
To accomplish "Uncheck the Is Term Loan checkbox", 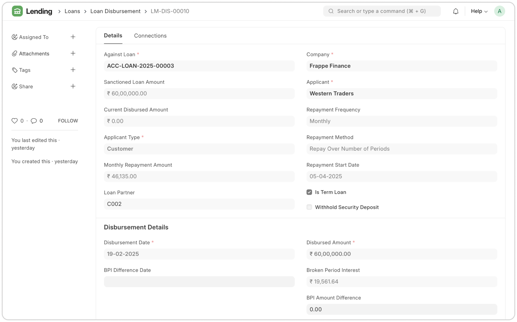I will [309, 192].
